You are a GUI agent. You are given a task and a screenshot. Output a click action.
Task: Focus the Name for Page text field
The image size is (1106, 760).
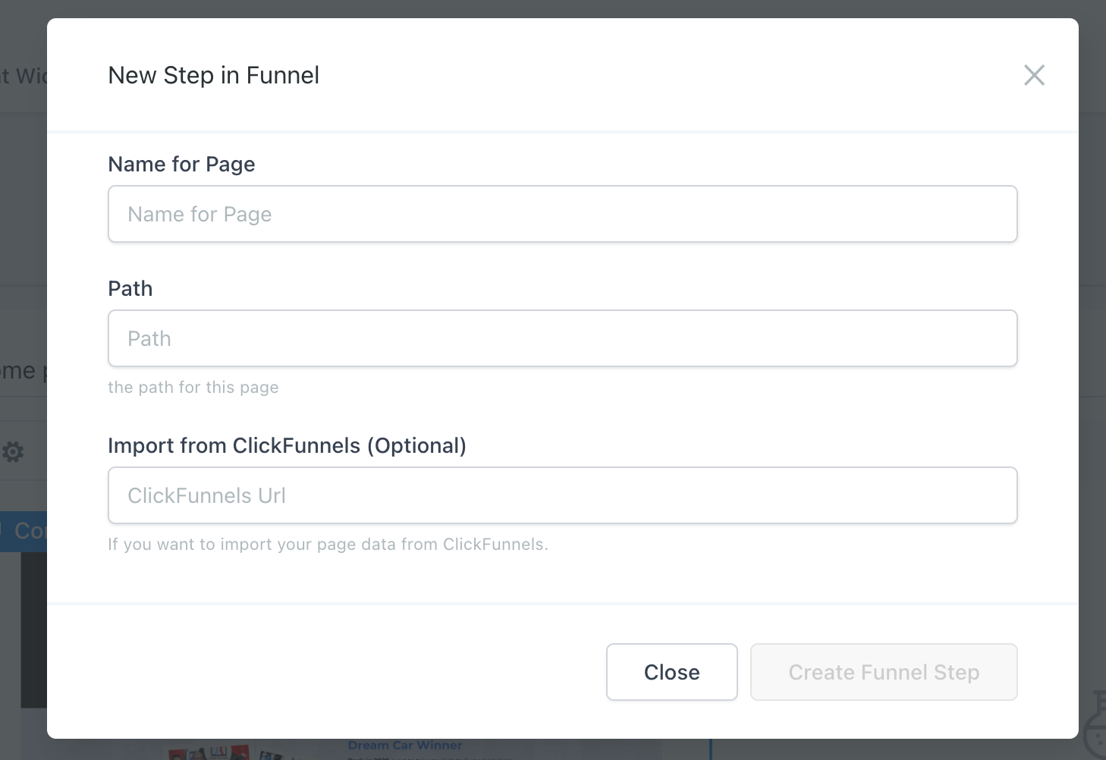tap(562, 214)
